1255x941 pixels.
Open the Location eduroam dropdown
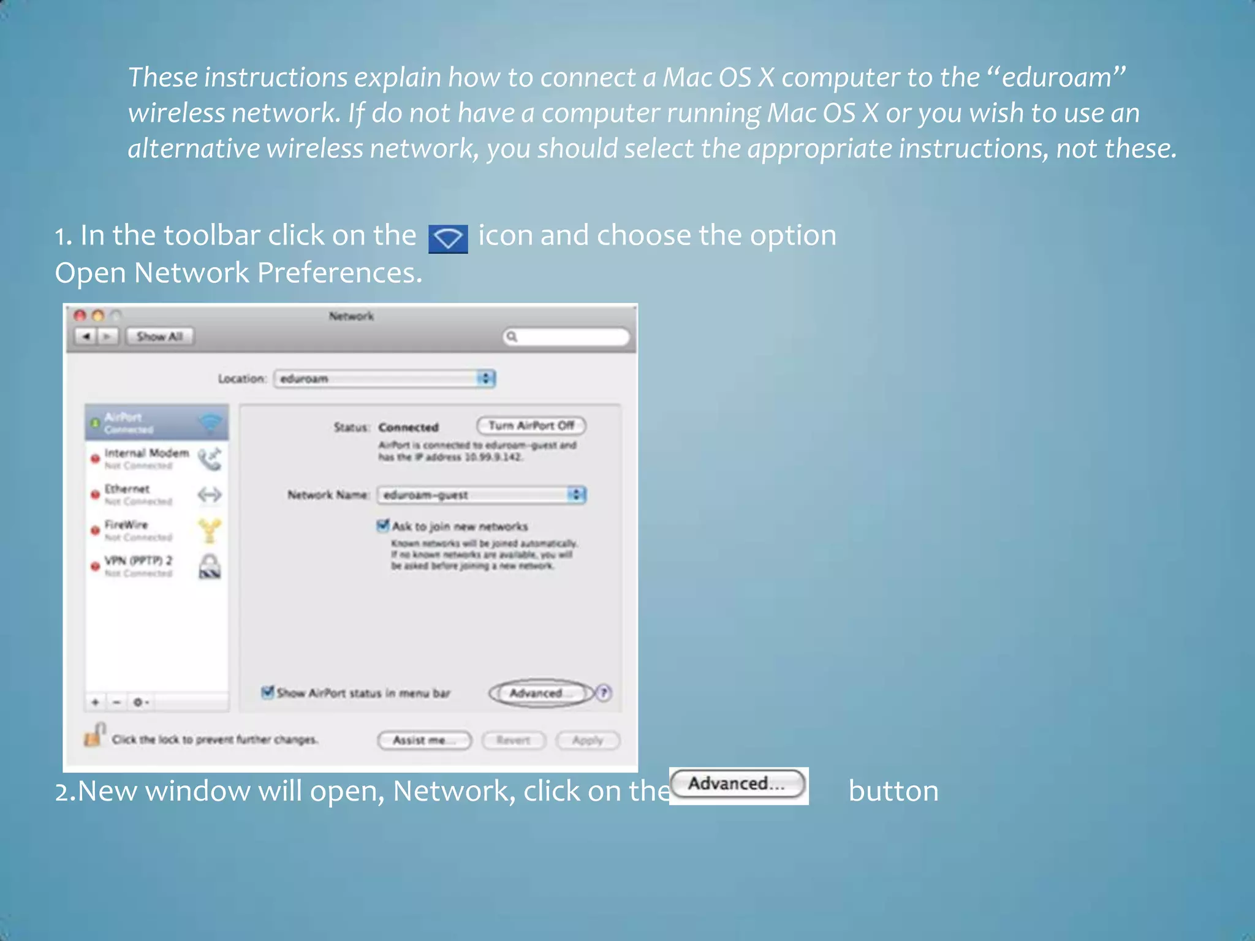(x=385, y=379)
